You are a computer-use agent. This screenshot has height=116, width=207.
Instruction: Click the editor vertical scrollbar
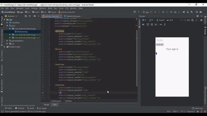point(136,58)
